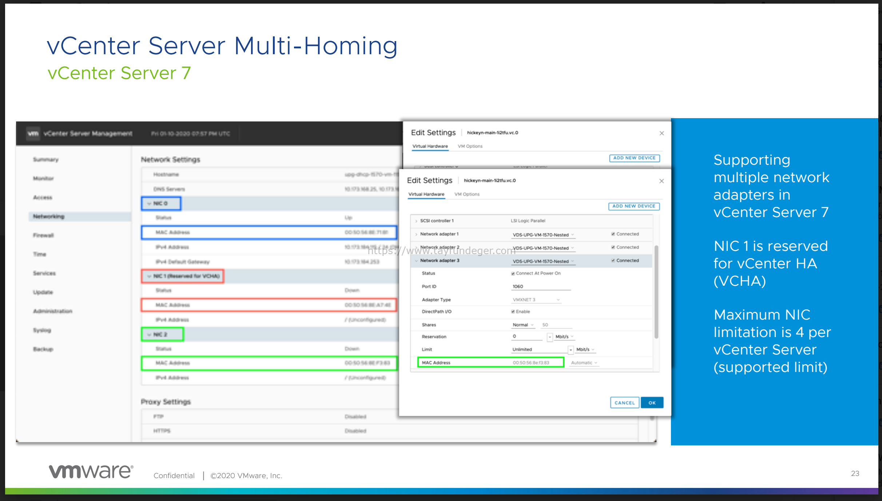
Task: Close the rear Edit Settings dialog
Action: coord(662,133)
